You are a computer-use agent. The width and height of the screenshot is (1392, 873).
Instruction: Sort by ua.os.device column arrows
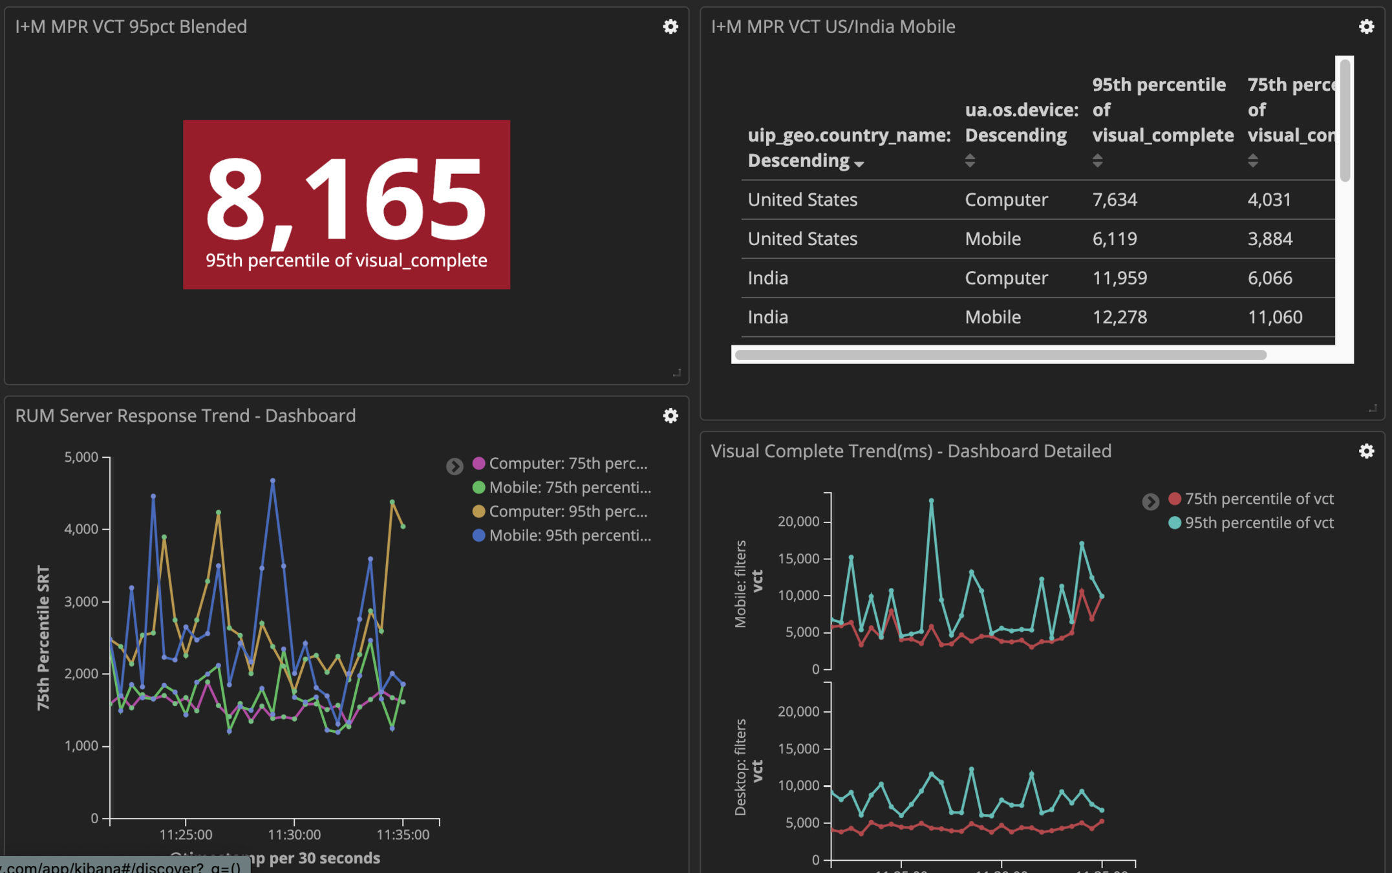coord(970,160)
